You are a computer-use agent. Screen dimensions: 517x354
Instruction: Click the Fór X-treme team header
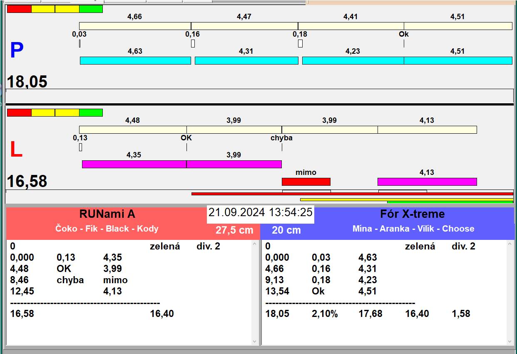(413, 214)
